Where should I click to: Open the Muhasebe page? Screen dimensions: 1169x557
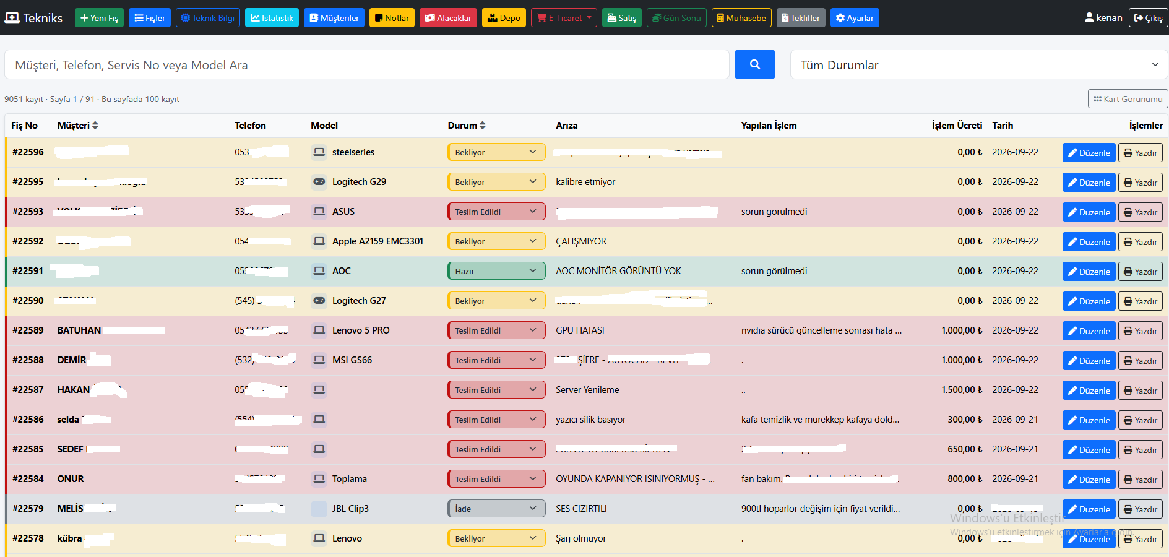point(741,18)
